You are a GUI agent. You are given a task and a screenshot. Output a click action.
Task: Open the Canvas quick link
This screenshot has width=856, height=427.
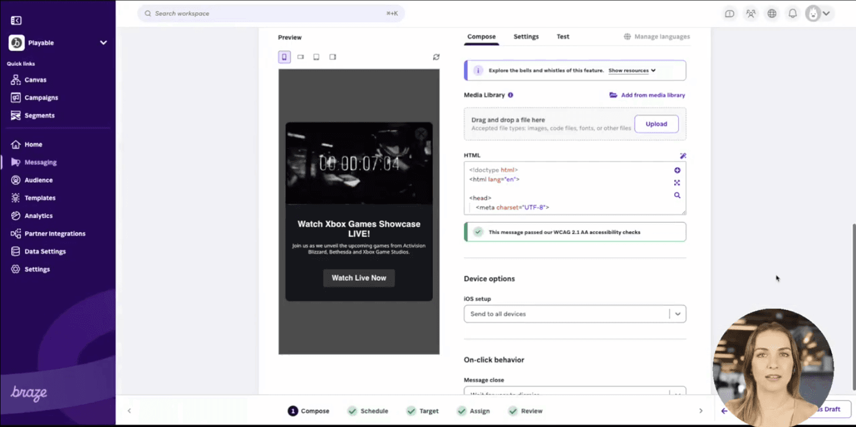[x=28, y=80]
